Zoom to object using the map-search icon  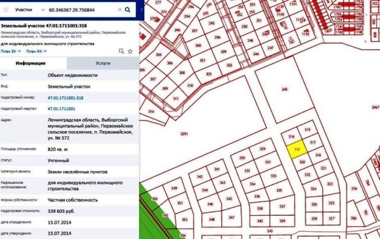click(121, 51)
